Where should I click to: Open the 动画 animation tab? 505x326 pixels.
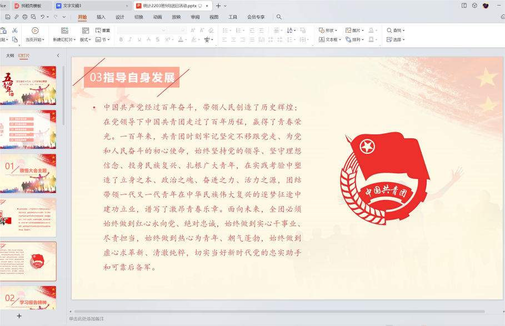click(x=157, y=17)
